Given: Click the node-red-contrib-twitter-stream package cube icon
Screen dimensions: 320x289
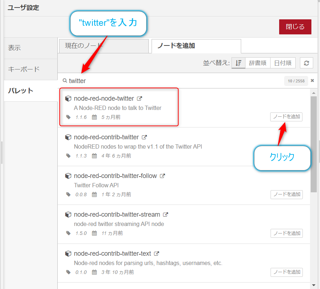Looking at the screenshot, I should pos(68,215).
